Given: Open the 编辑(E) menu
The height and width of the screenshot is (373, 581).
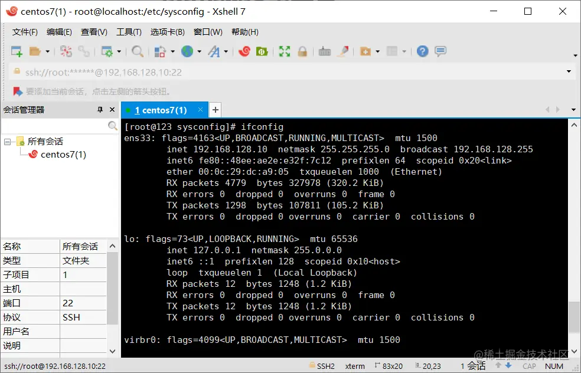Looking at the screenshot, I should [59, 32].
